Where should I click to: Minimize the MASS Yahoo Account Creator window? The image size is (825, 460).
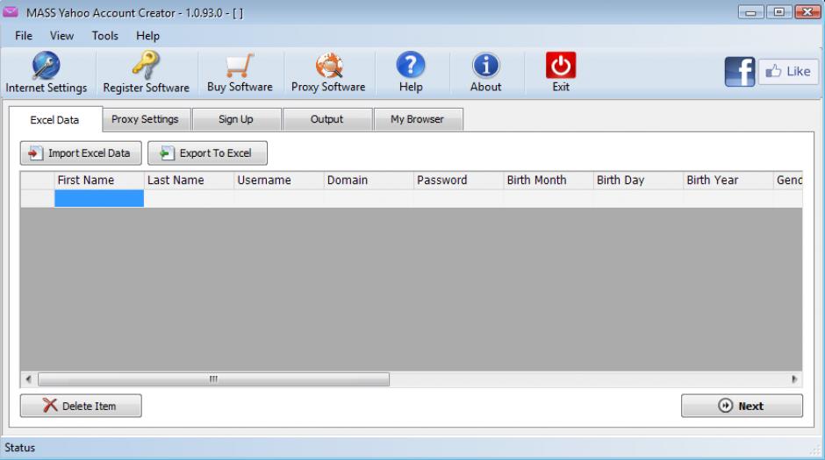click(750, 11)
